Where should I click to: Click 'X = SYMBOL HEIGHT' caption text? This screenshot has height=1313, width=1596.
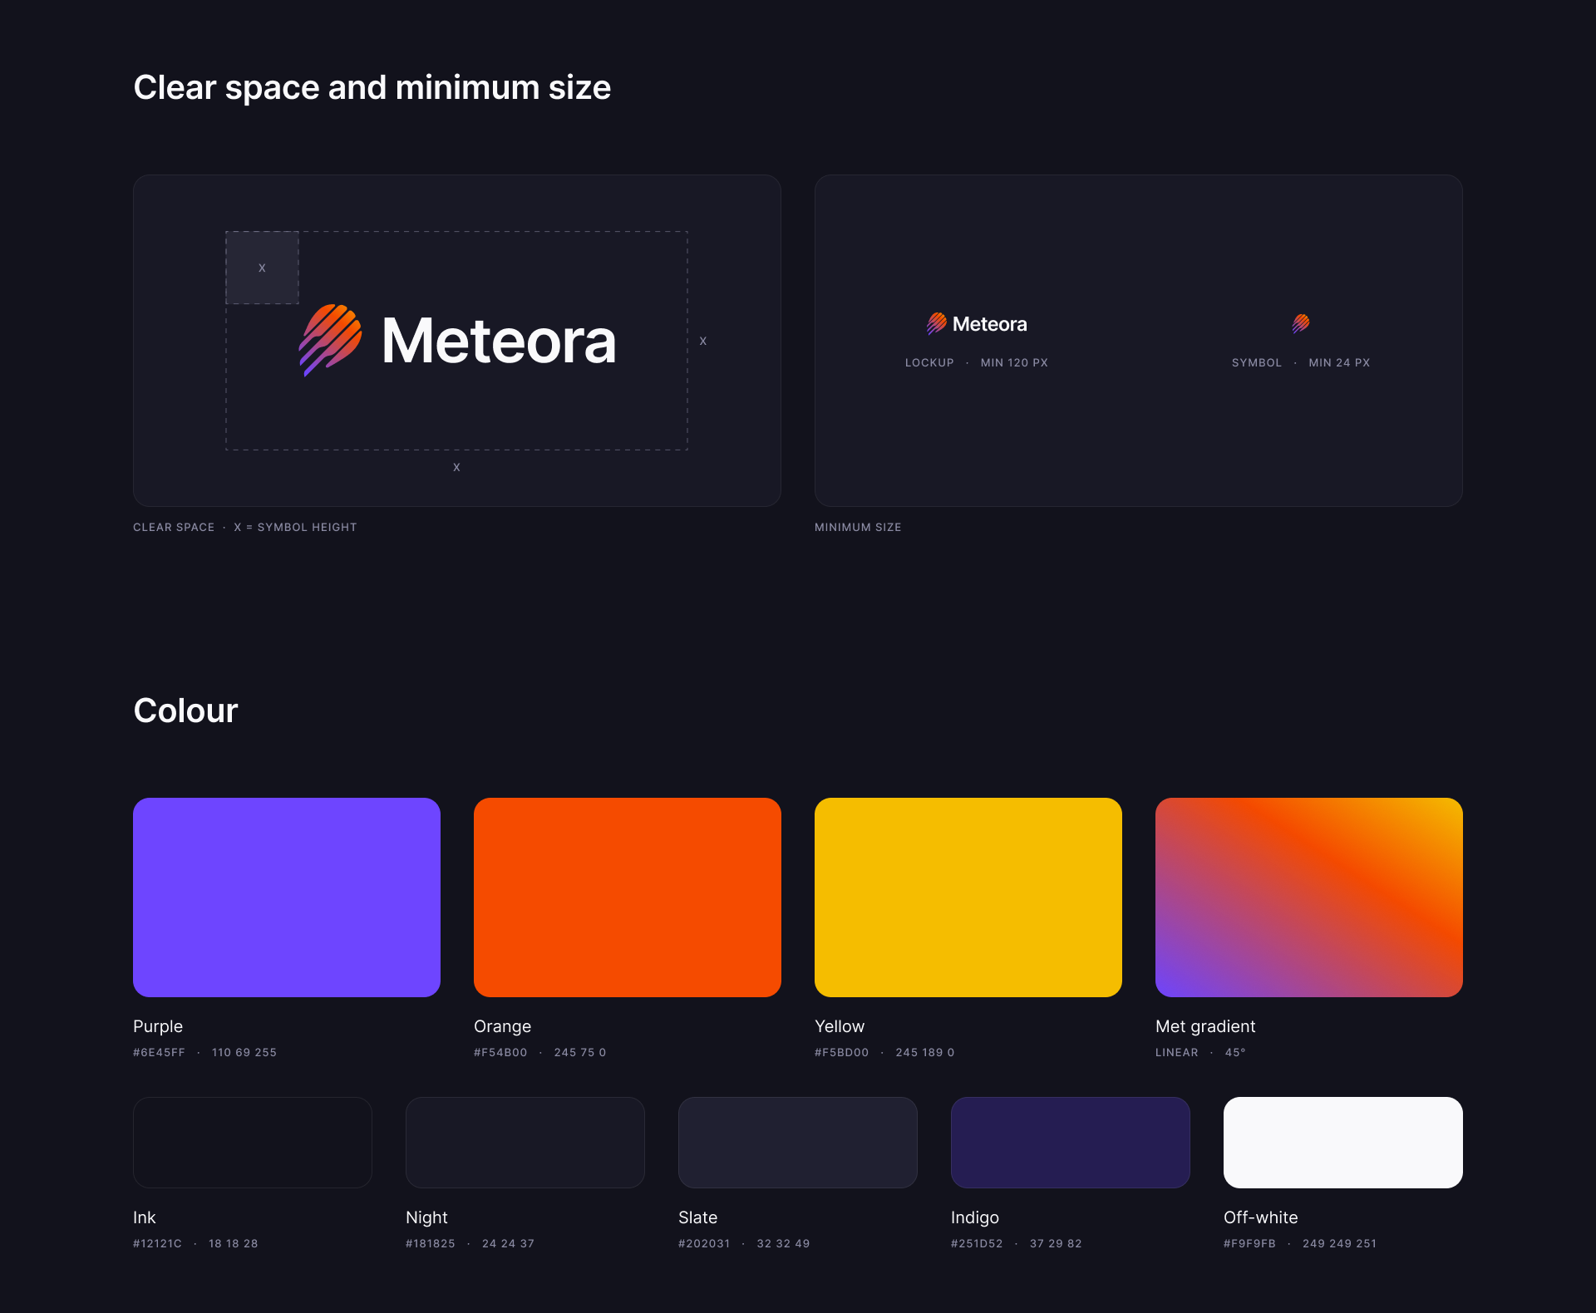coord(295,527)
